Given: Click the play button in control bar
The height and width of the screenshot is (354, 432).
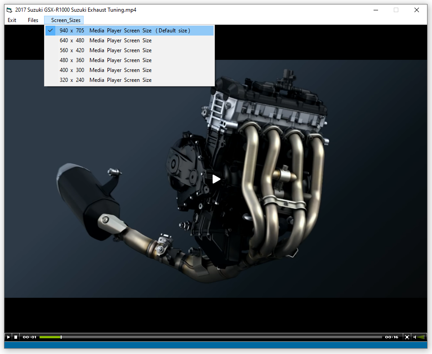Looking at the screenshot, I should tap(8, 337).
